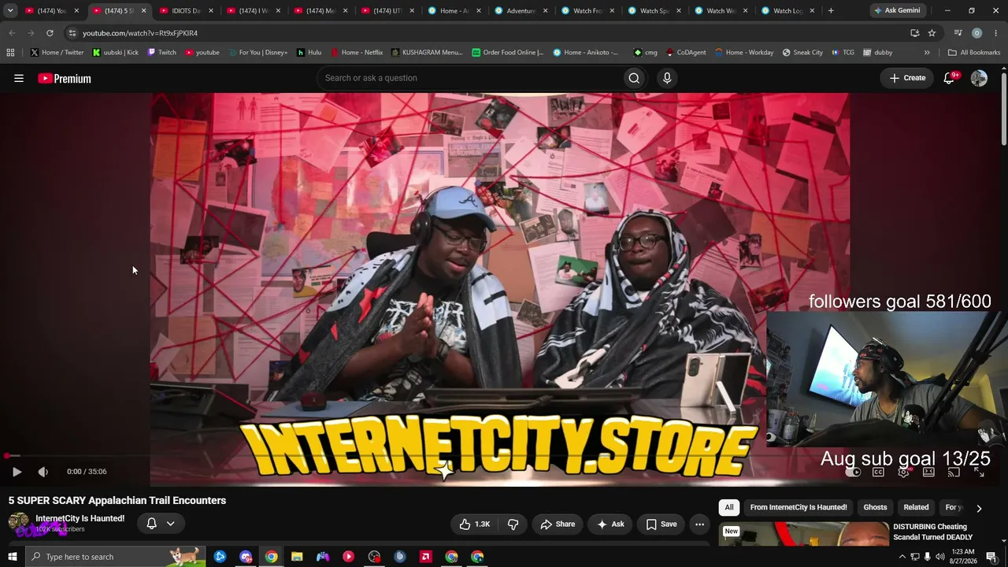Play the video with the play button
The height and width of the screenshot is (567, 1008).
tap(17, 472)
